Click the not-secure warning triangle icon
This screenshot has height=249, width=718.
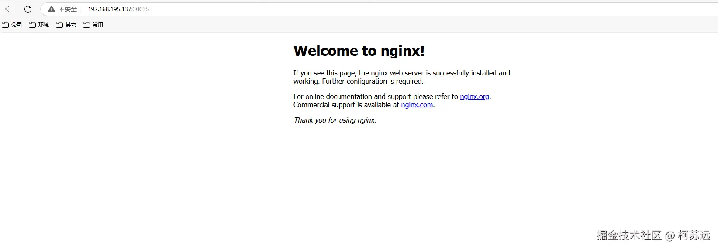click(x=52, y=9)
